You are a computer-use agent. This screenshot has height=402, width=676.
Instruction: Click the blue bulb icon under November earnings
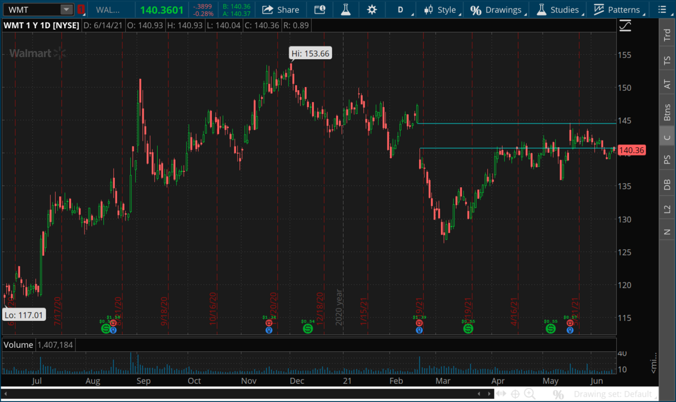pyautogui.click(x=269, y=330)
